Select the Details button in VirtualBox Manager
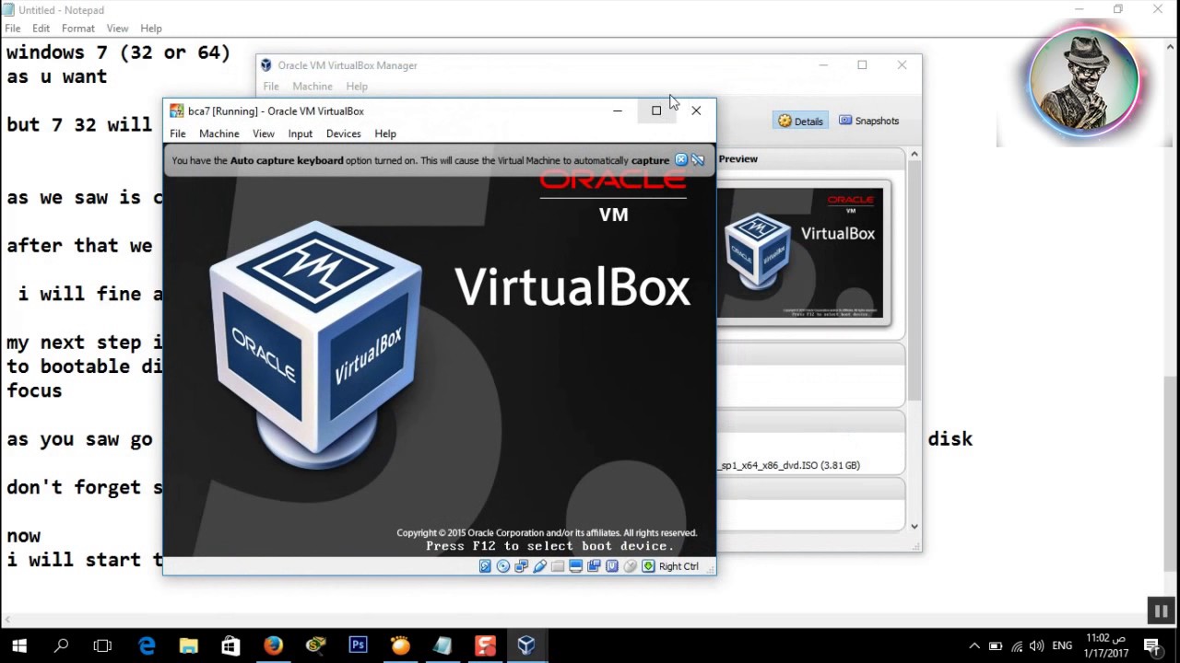Viewport: 1180px width, 663px height. pos(800,121)
